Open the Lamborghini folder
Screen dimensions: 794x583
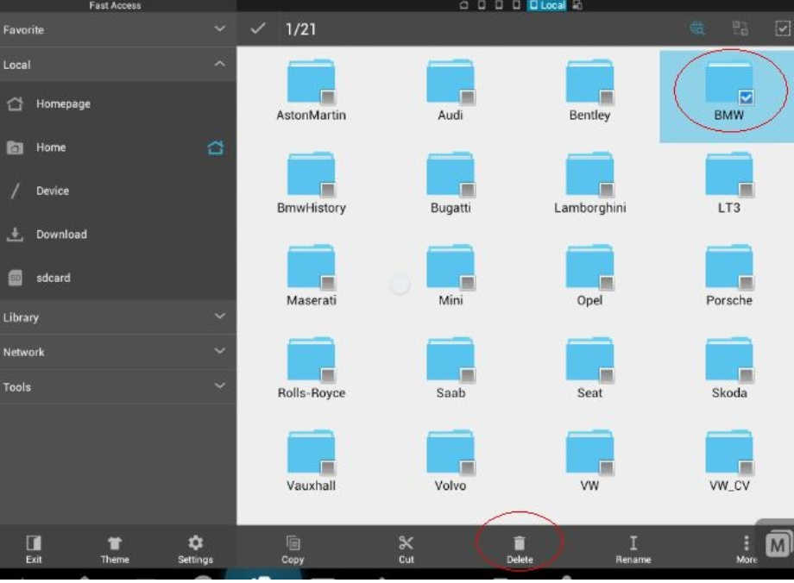coord(589,183)
